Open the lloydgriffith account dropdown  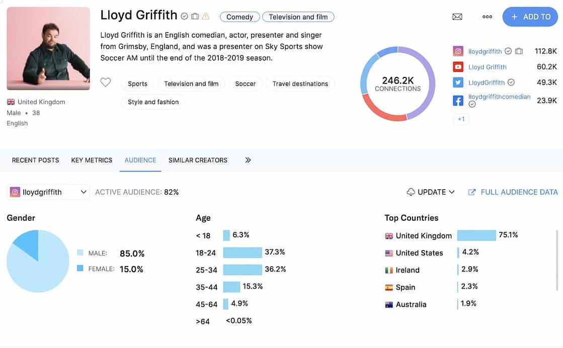[48, 192]
